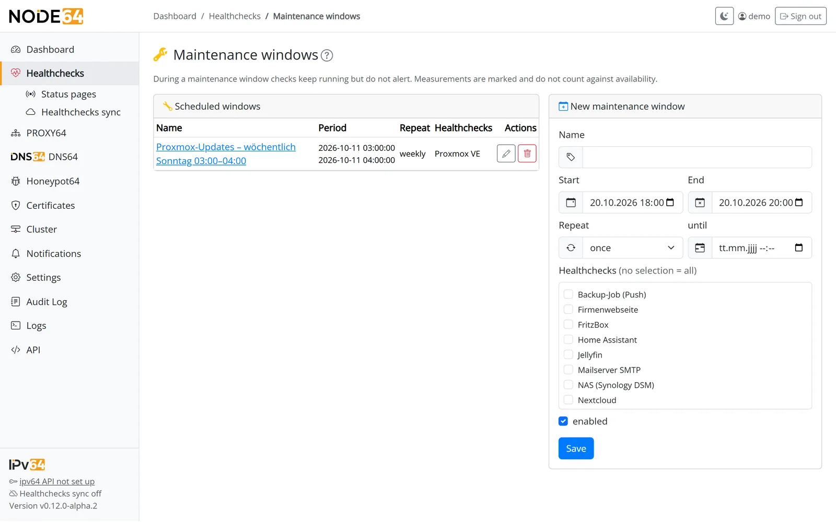Open Honeypot64 sidebar item

pyautogui.click(x=69, y=181)
